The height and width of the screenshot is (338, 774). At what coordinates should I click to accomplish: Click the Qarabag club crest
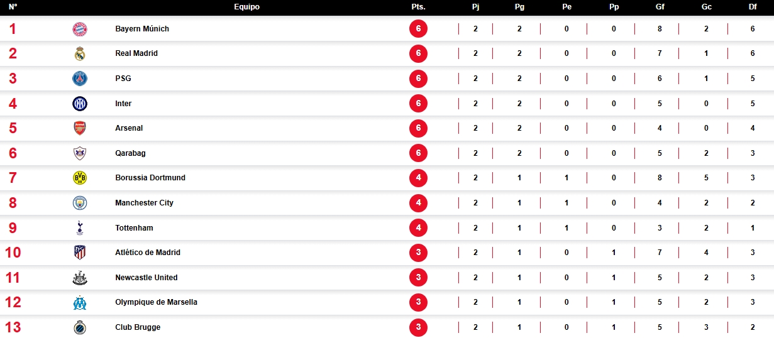(80, 153)
